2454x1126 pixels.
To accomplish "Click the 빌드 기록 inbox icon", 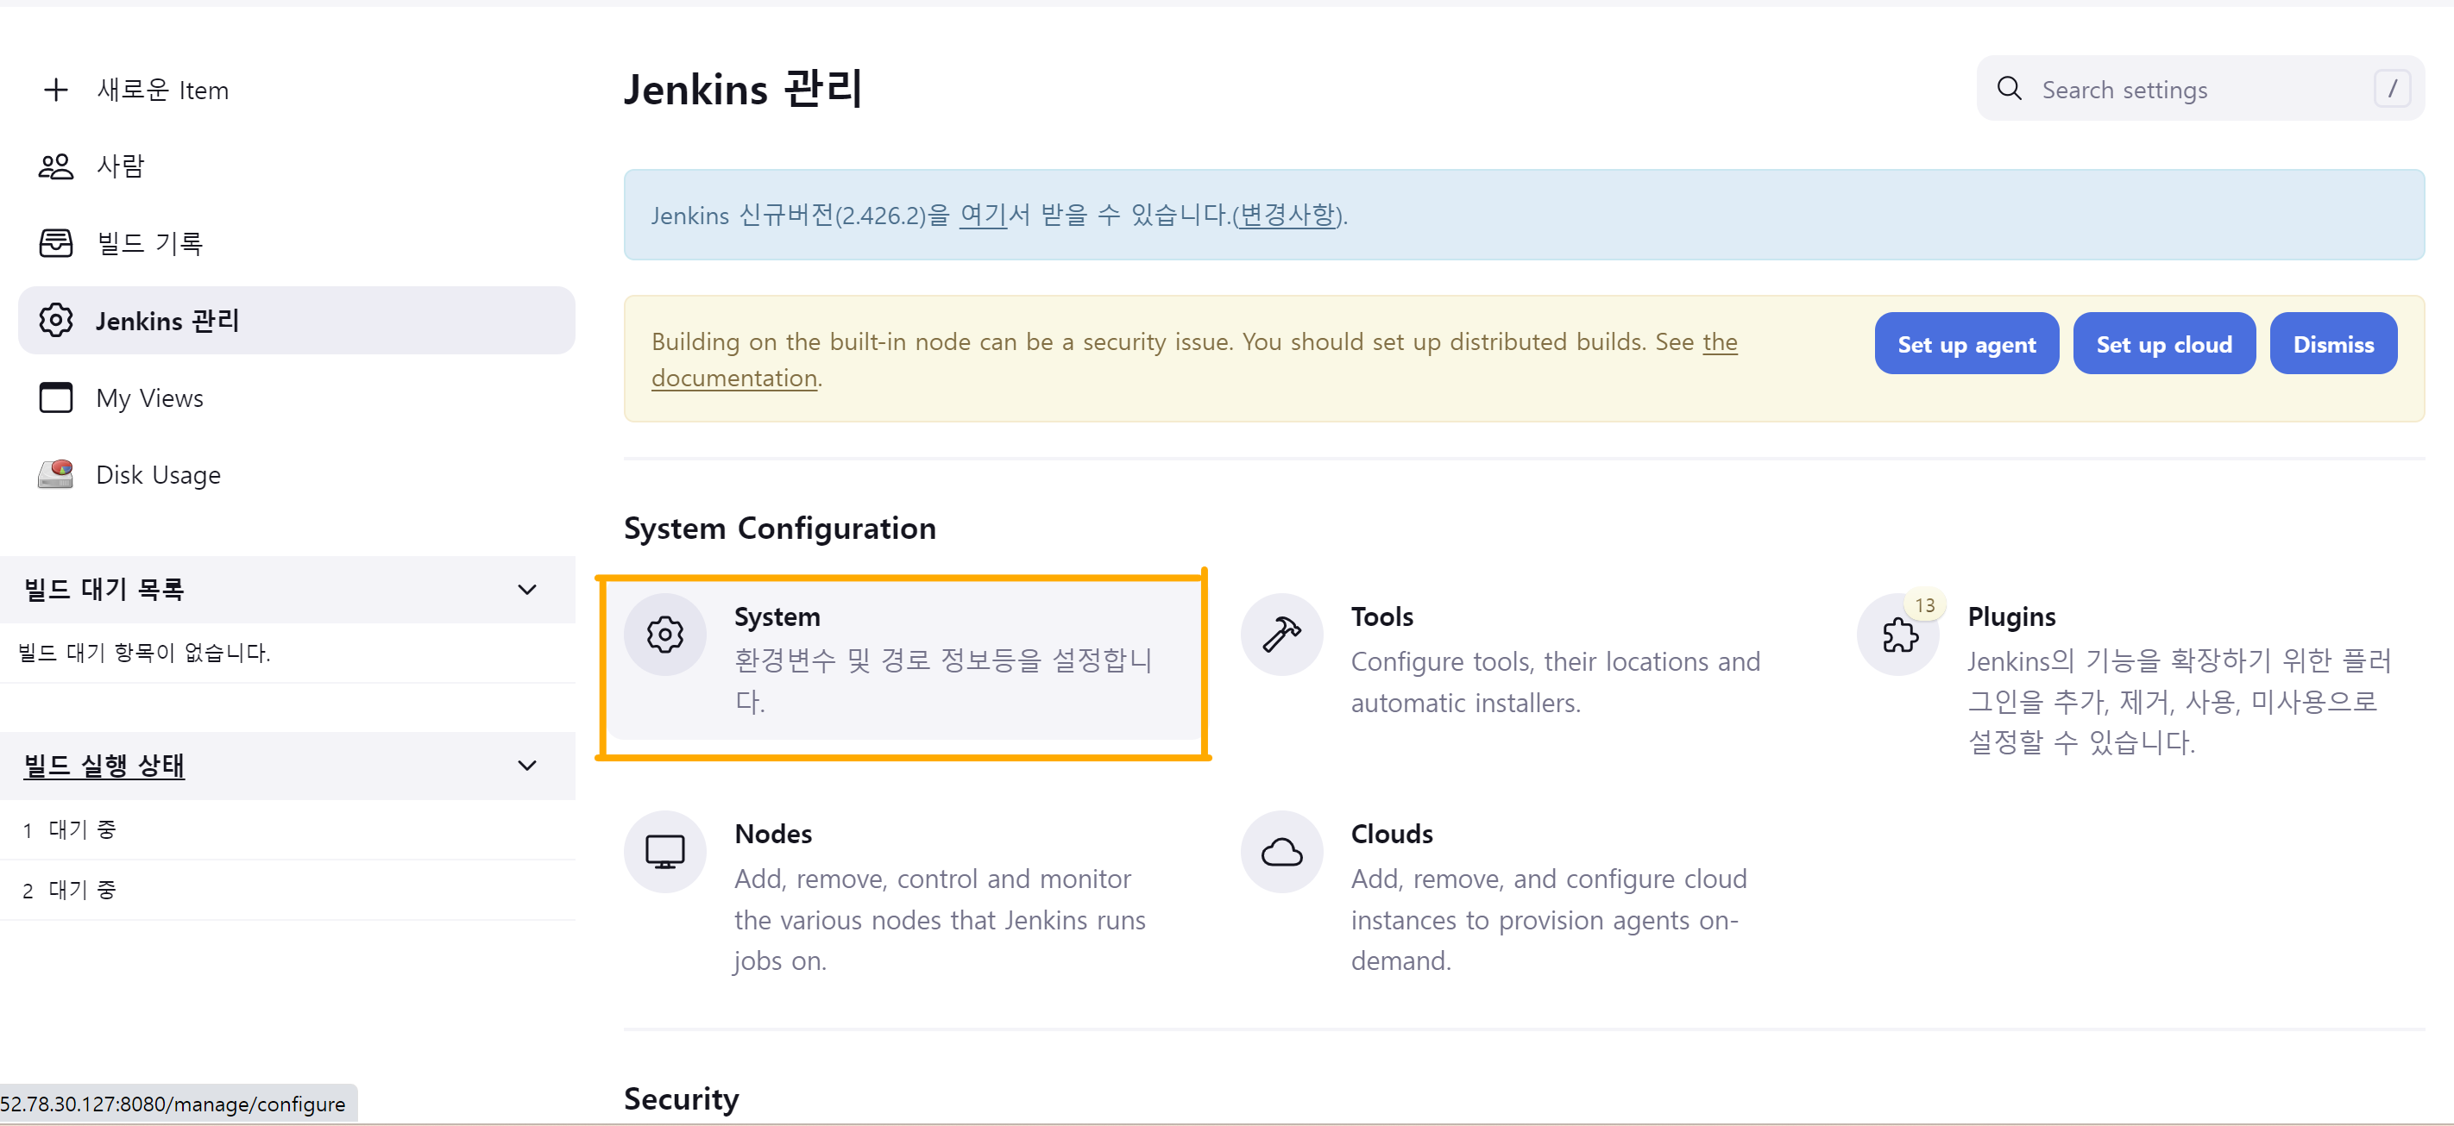I will click(55, 243).
